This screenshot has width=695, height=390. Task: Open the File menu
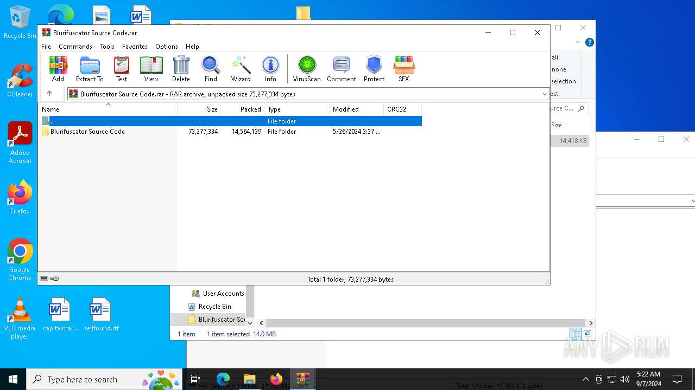point(46,47)
